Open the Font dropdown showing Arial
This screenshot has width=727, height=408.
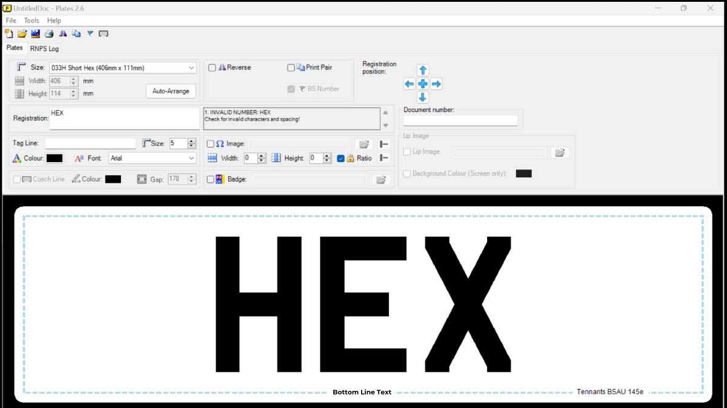[x=191, y=158]
